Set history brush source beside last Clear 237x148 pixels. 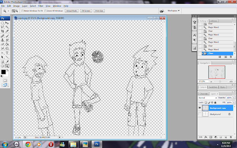pos(200,53)
